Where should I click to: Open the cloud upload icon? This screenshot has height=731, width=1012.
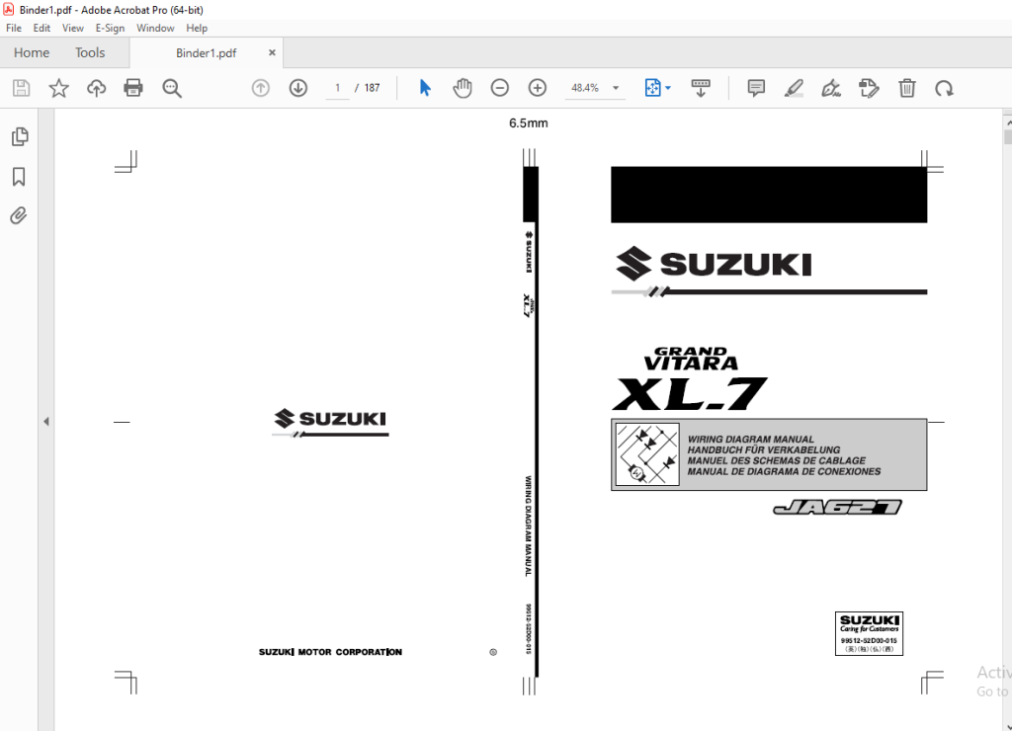tap(96, 88)
